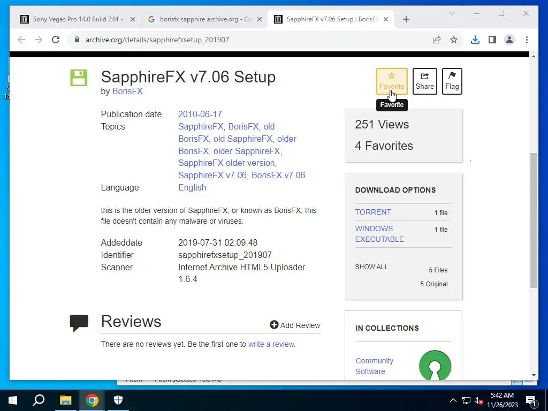Select the SapphireFX v7.06 Setup tab

[x=331, y=19]
